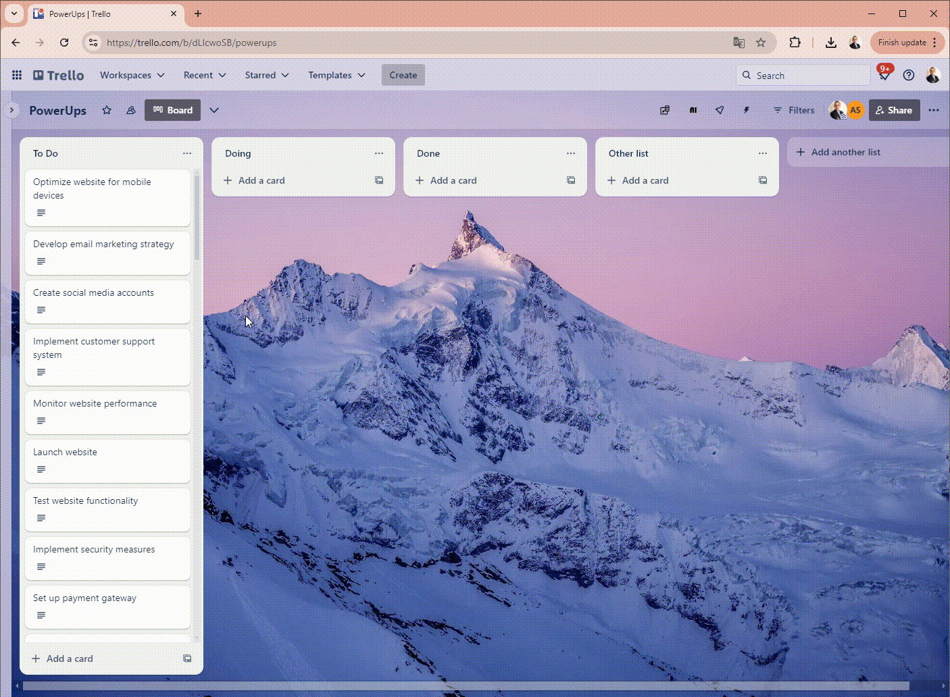Screen dimensions: 950x697
Task: Collapse the board sidebar with the arrow
Action: [11, 109]
